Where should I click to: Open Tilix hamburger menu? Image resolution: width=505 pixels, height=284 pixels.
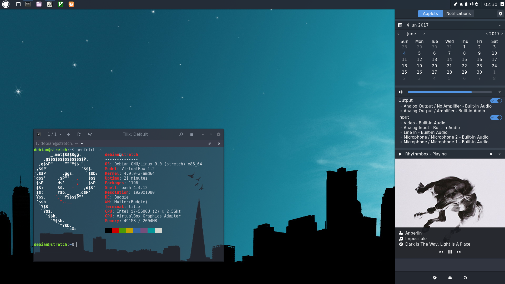point(192,134)
